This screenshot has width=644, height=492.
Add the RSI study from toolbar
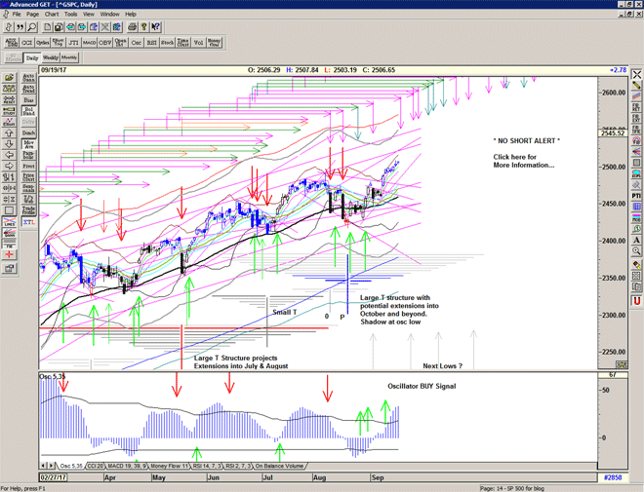click(153, 43)
